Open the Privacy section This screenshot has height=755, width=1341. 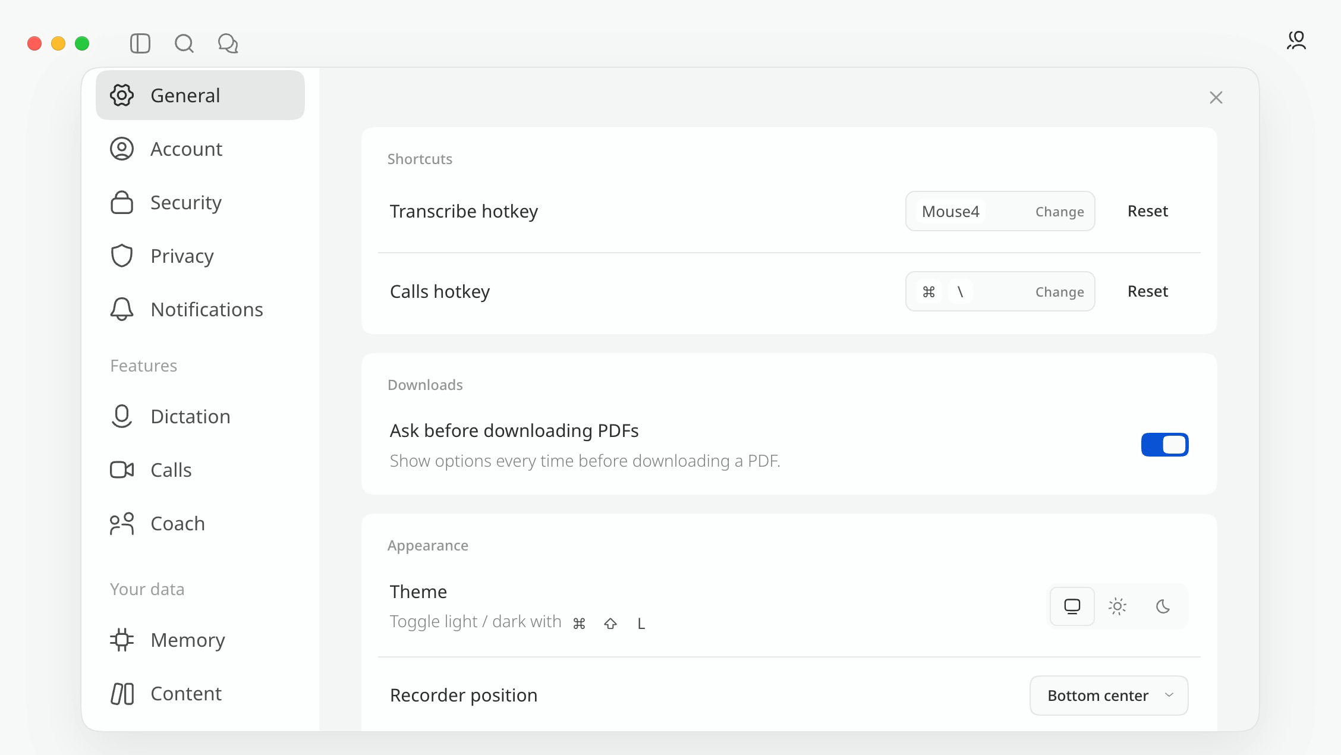pos(200,256)
